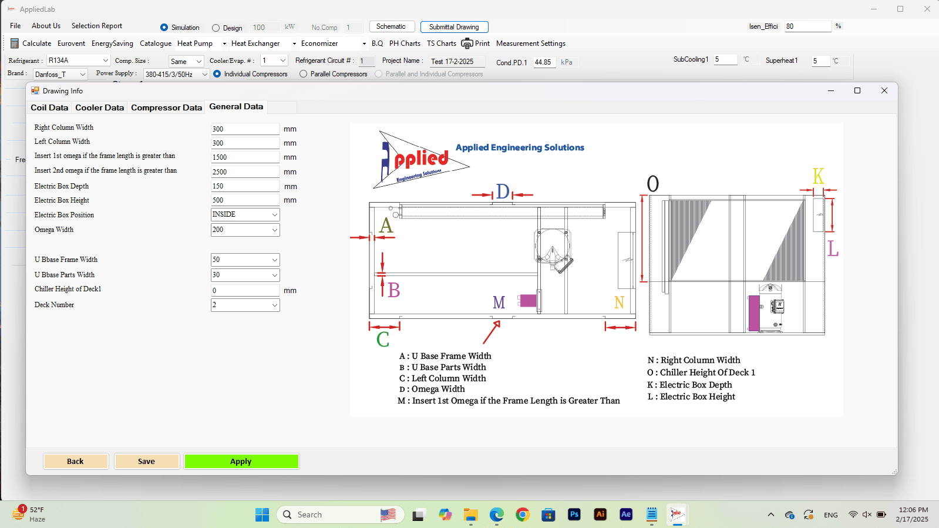Image resolution: width=939 pixels, height=528 pixels.
Task: Switch to the Coil Data tab
Action: click(x=49, y=107)
